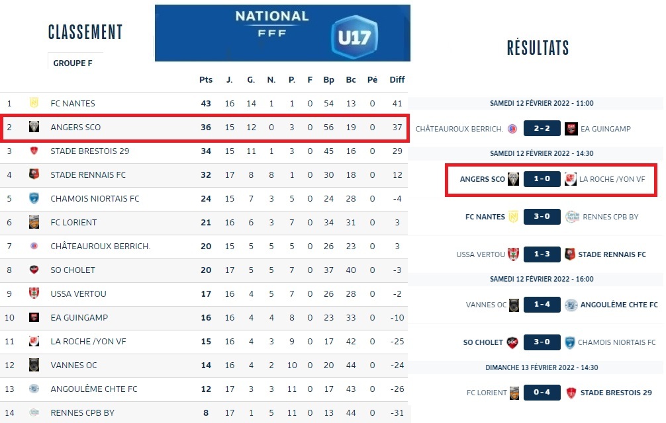
Task: Click the Angoulême crest in results list
Action: [x=571, y=305]
